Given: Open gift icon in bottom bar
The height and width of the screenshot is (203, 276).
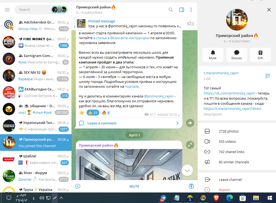Looking at the screenshot, I should [x=191, y=186].
